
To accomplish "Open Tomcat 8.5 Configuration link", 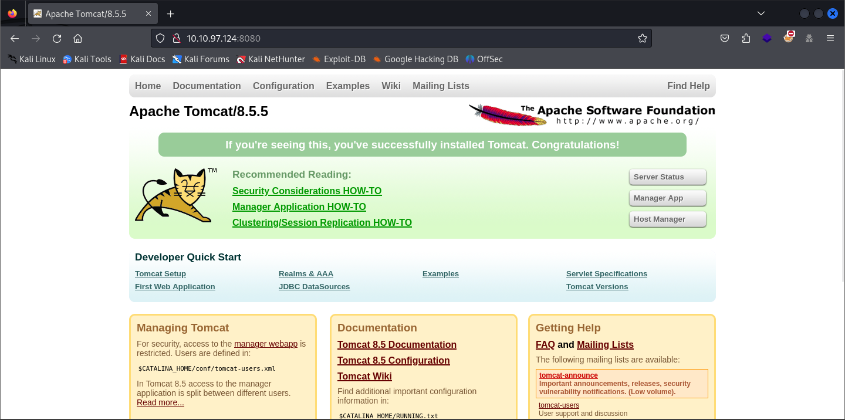I will (394, 361).
